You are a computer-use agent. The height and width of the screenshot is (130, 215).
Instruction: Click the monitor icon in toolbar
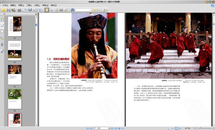30,10
